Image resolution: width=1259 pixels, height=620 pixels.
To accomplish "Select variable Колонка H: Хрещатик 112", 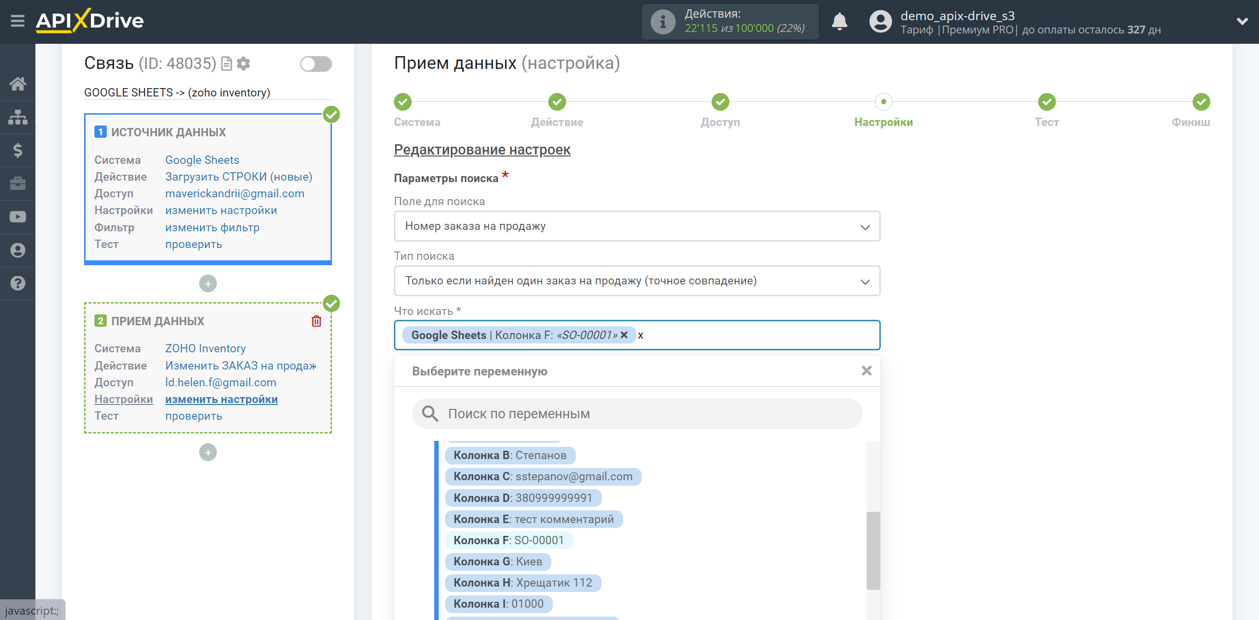I will point(523,583).
